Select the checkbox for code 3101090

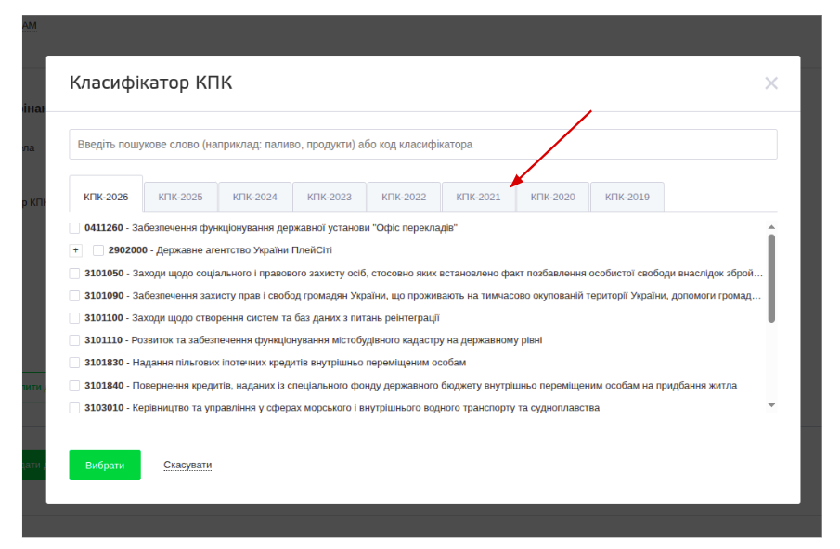(x=74, y=295)
